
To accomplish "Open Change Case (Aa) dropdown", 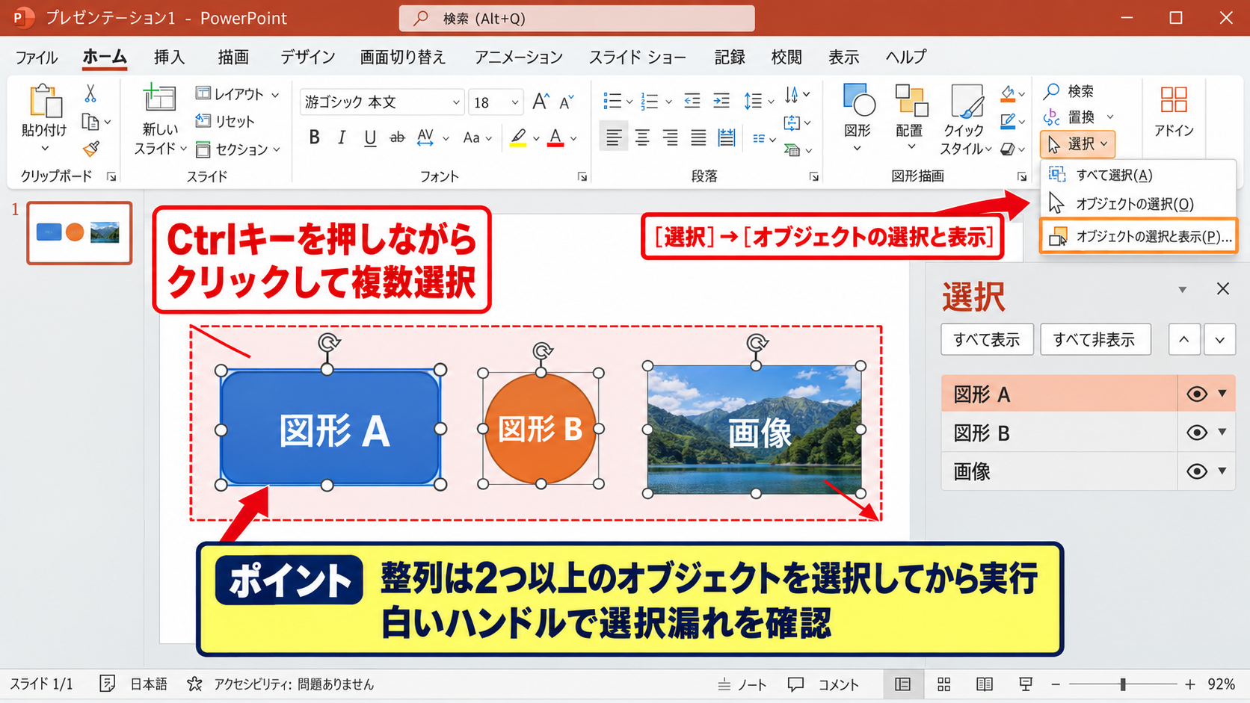I will 477,137.
